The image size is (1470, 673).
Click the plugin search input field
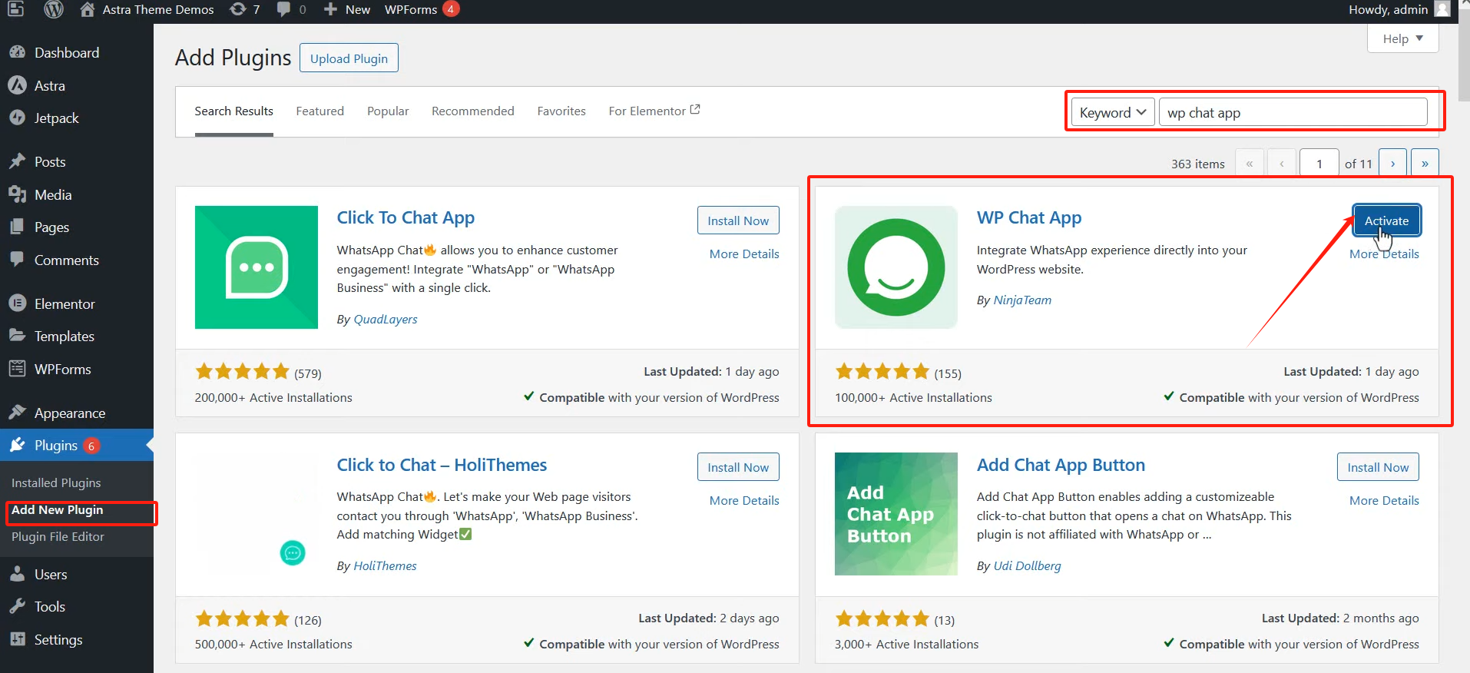pos(1292,113)
